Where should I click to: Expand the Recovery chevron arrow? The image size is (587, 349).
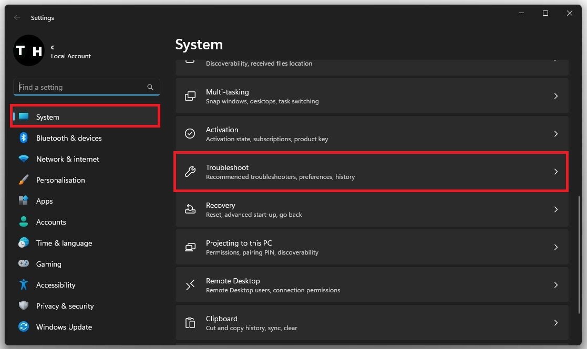pos(556,209)
